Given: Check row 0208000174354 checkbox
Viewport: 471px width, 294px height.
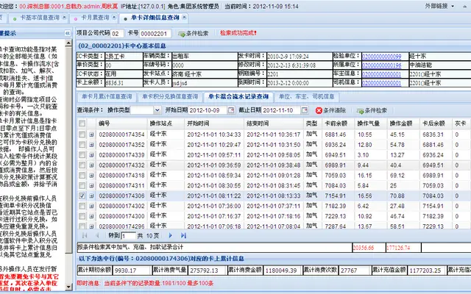Looking at the screenshot, I should pyautogui.click(x=82, y=135).
